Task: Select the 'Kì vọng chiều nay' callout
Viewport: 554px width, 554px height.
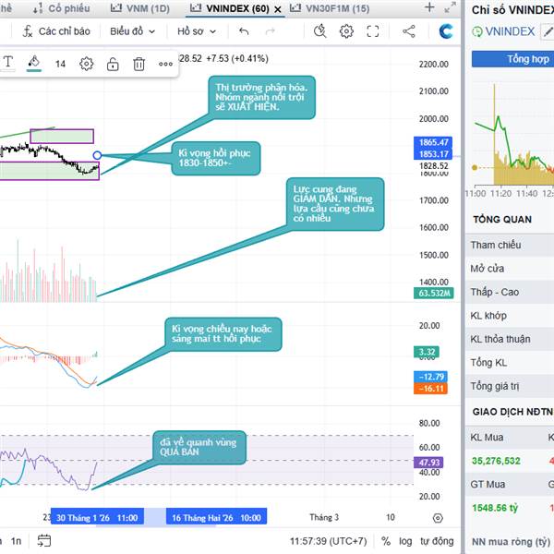Action: tap(223, 334)
